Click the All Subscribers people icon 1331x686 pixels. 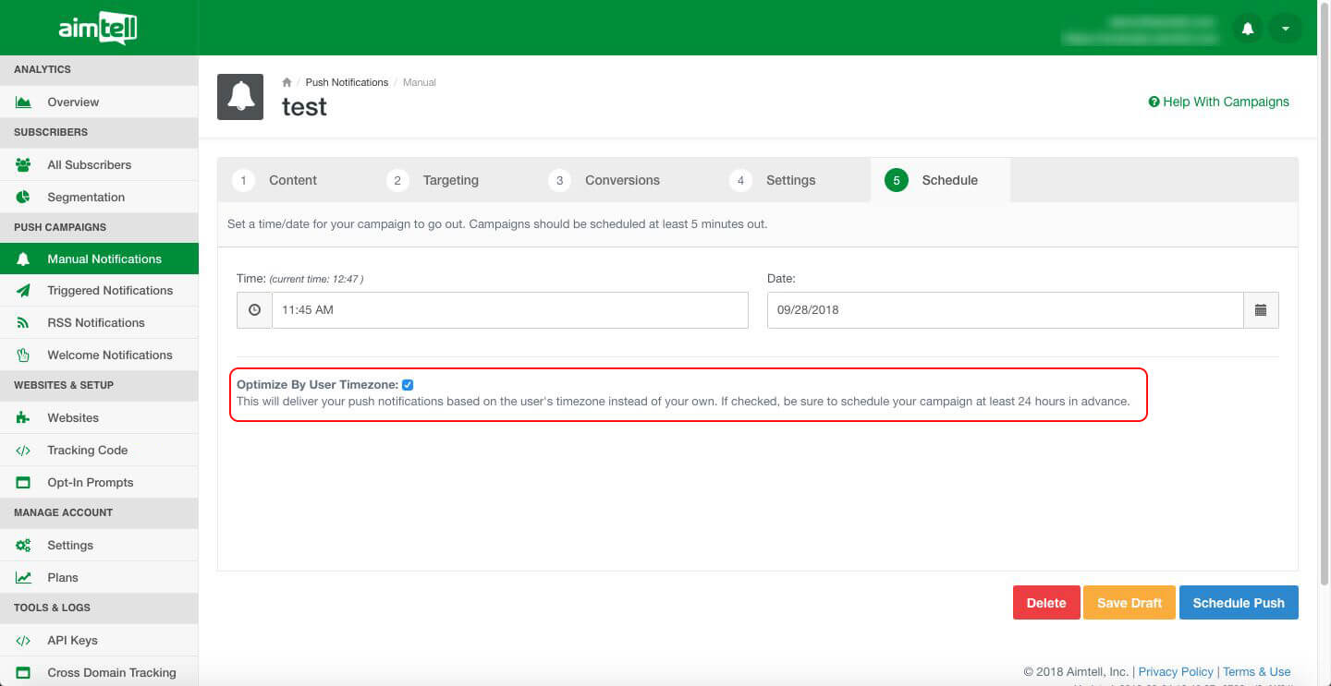tap(23, 165)
